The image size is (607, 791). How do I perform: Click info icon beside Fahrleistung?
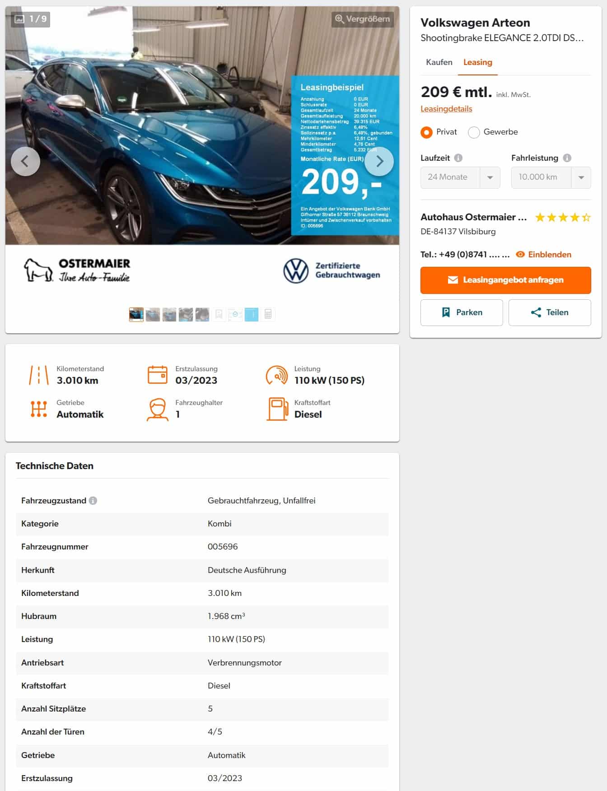tap(567, 158)
